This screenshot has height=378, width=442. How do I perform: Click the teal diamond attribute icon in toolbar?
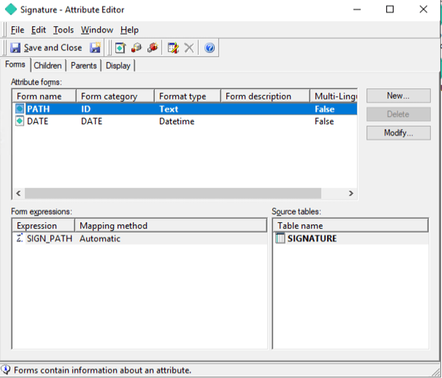click(120, 48)
